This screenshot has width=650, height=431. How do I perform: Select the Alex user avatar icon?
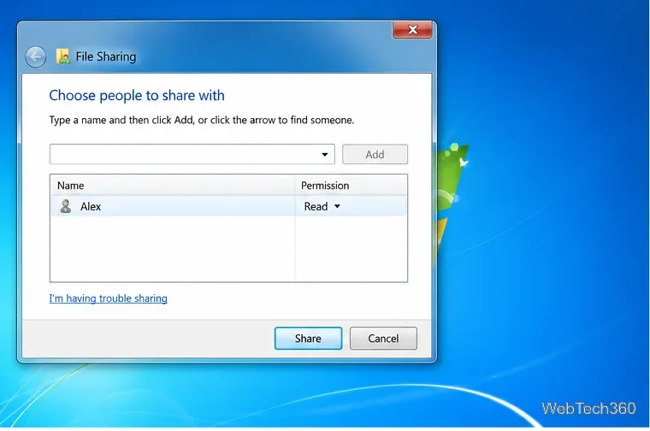[x=66, y=206]
